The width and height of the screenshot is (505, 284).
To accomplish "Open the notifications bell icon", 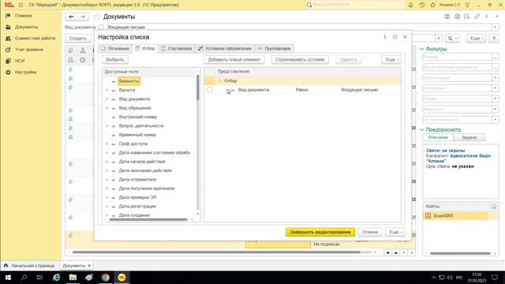I will click(x=410, y=5).
